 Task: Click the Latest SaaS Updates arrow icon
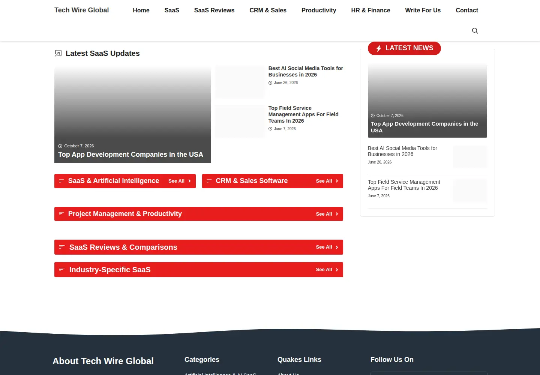click(x=58, y=53)
